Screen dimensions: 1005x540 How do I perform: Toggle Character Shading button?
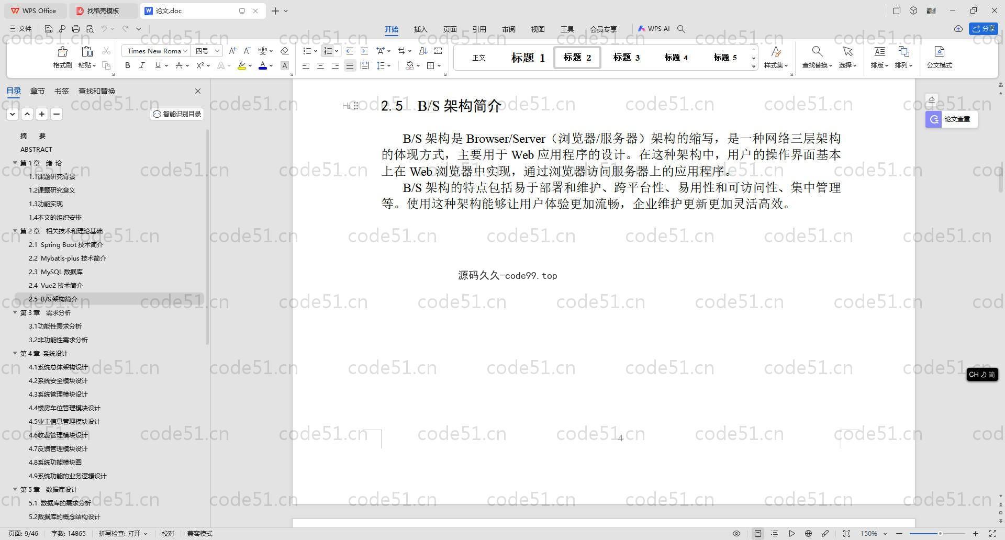tap(285, 65)
